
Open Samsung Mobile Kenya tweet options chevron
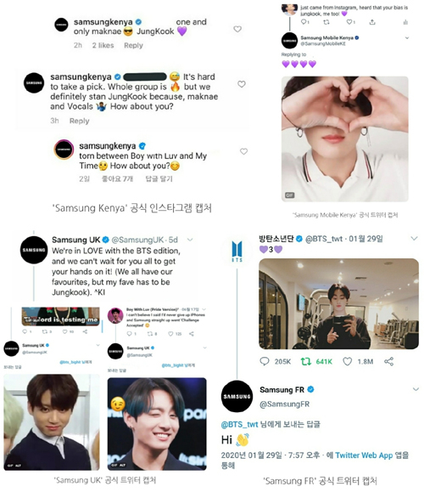click(407, 38)
